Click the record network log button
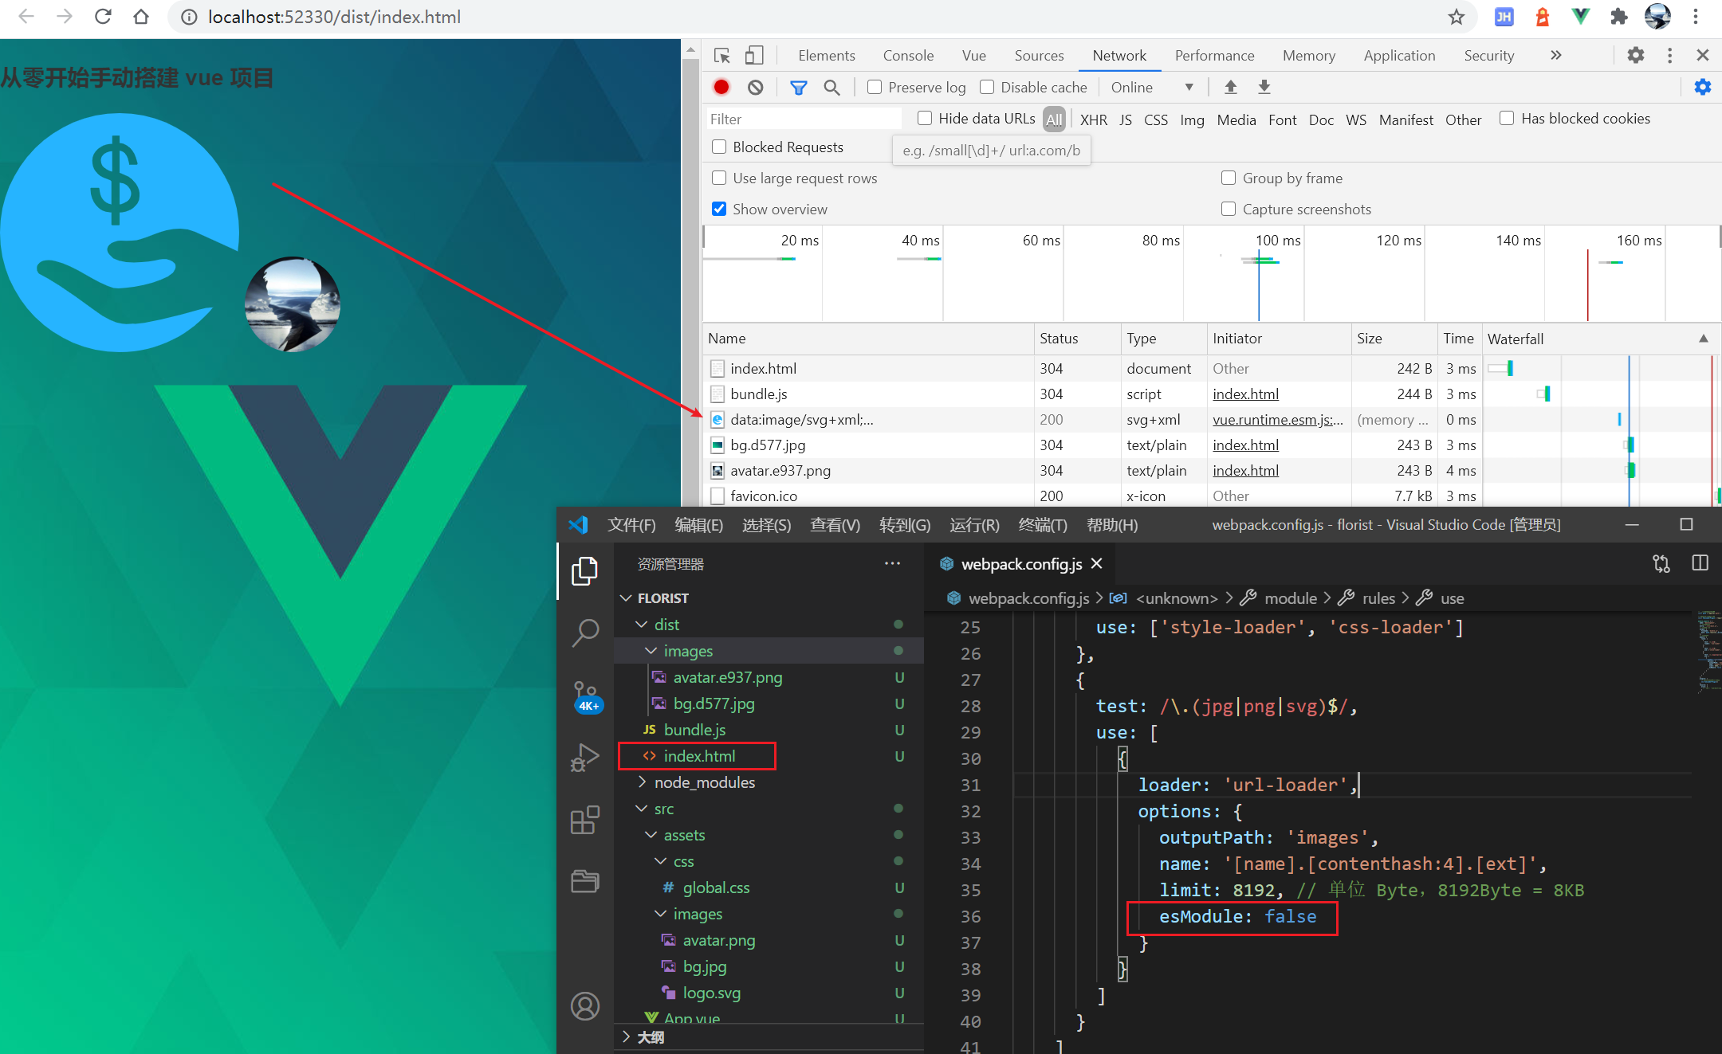The image size is (1722, 1054). pos(721,88)
